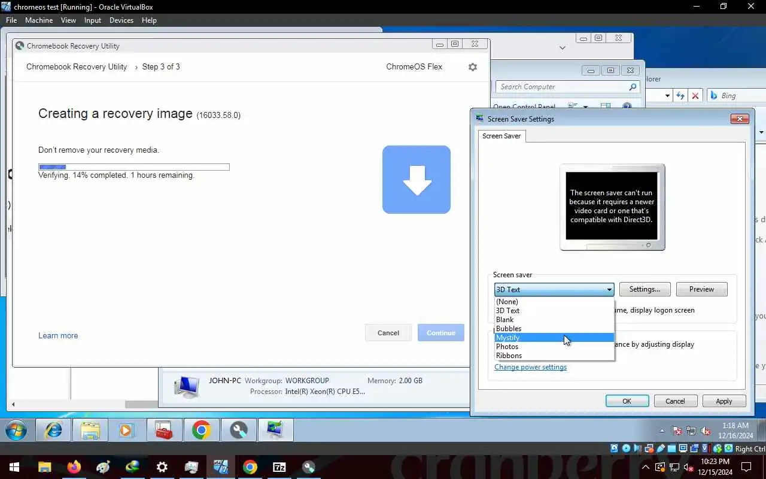This screenshot has height=479, width=766.
Task: Open VirtualBox Devices menu
Action: 121,20
